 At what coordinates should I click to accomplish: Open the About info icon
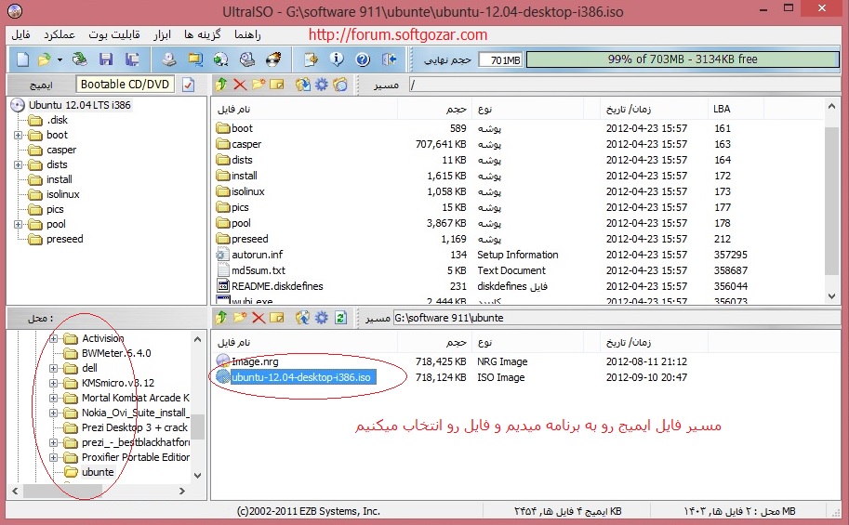coord(337,59)
